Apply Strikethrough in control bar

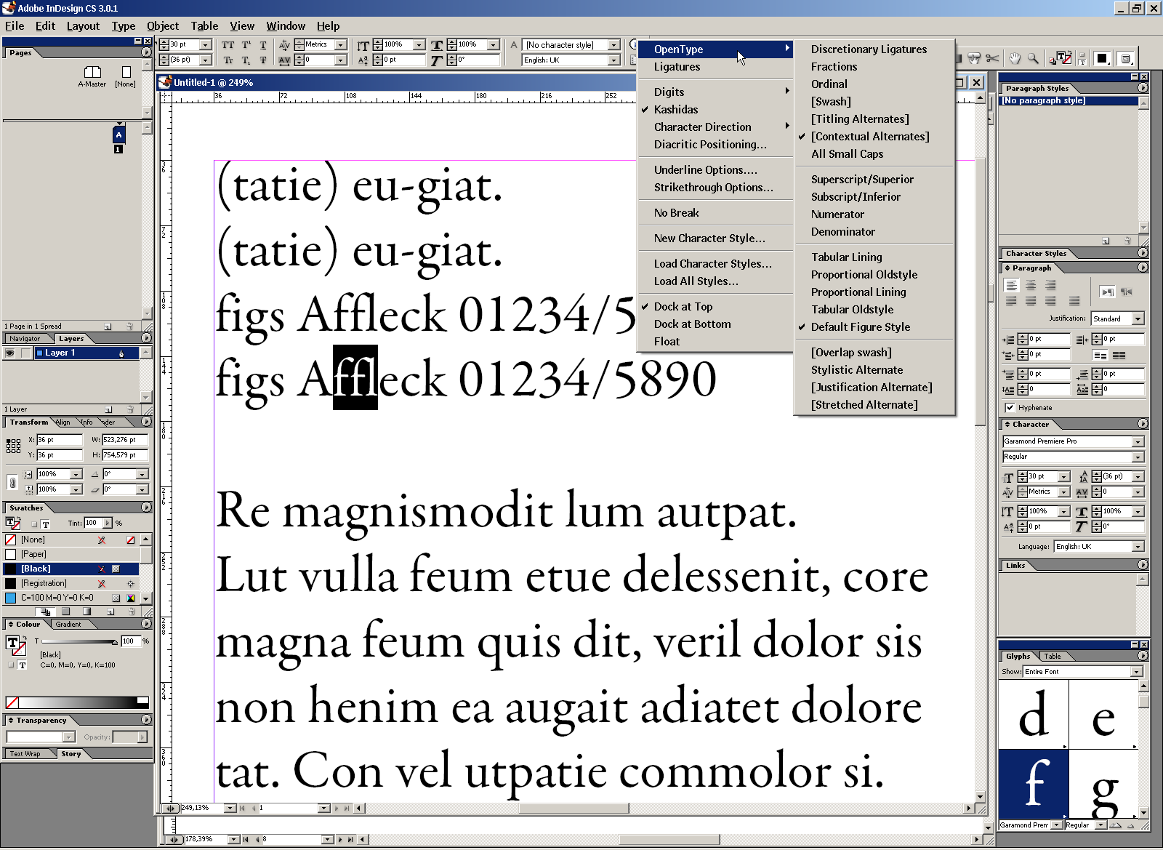pos(263,60)
